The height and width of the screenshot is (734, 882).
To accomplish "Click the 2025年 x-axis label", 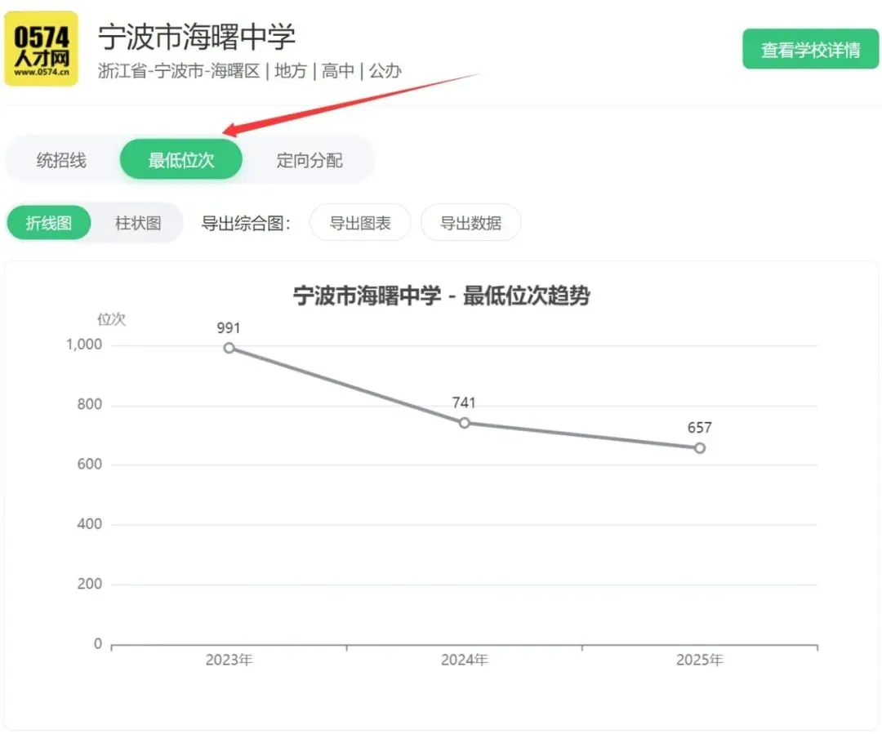I will click(x=699, y=660).
